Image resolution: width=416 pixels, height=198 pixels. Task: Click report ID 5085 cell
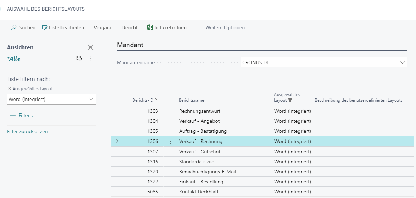point(153,192)
